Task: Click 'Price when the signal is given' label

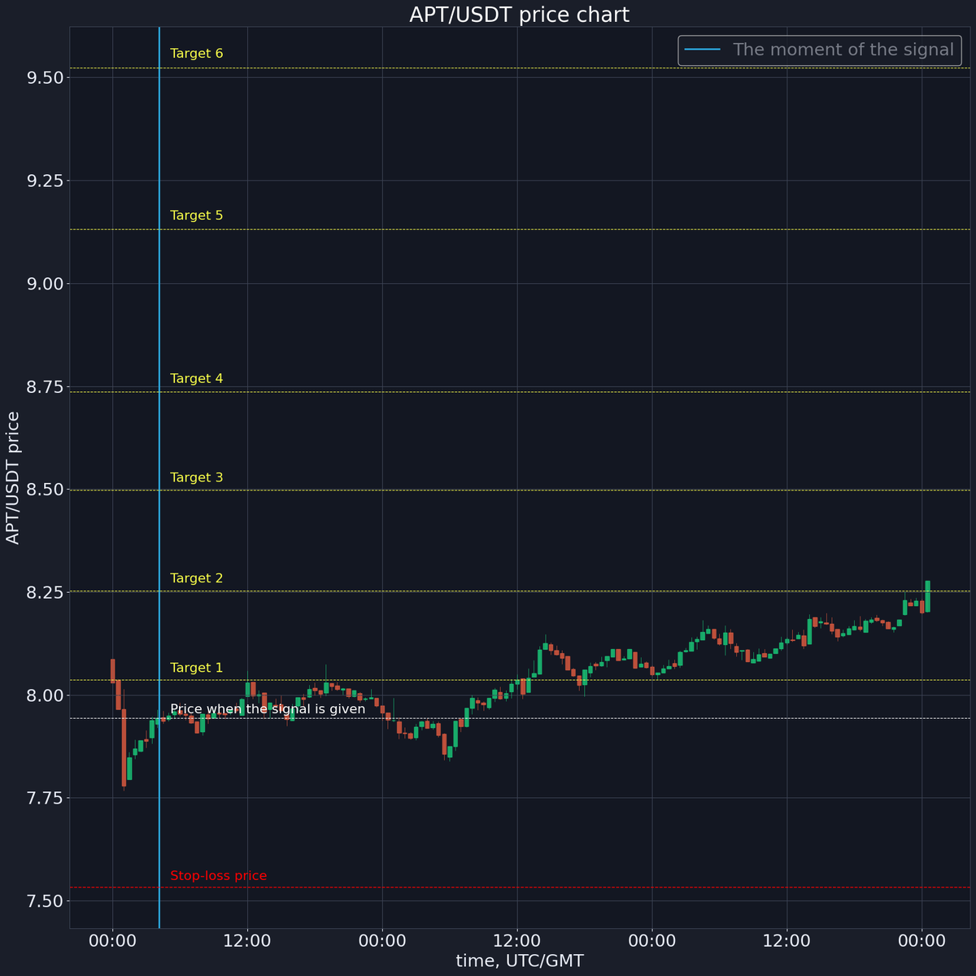Action: 268,709
